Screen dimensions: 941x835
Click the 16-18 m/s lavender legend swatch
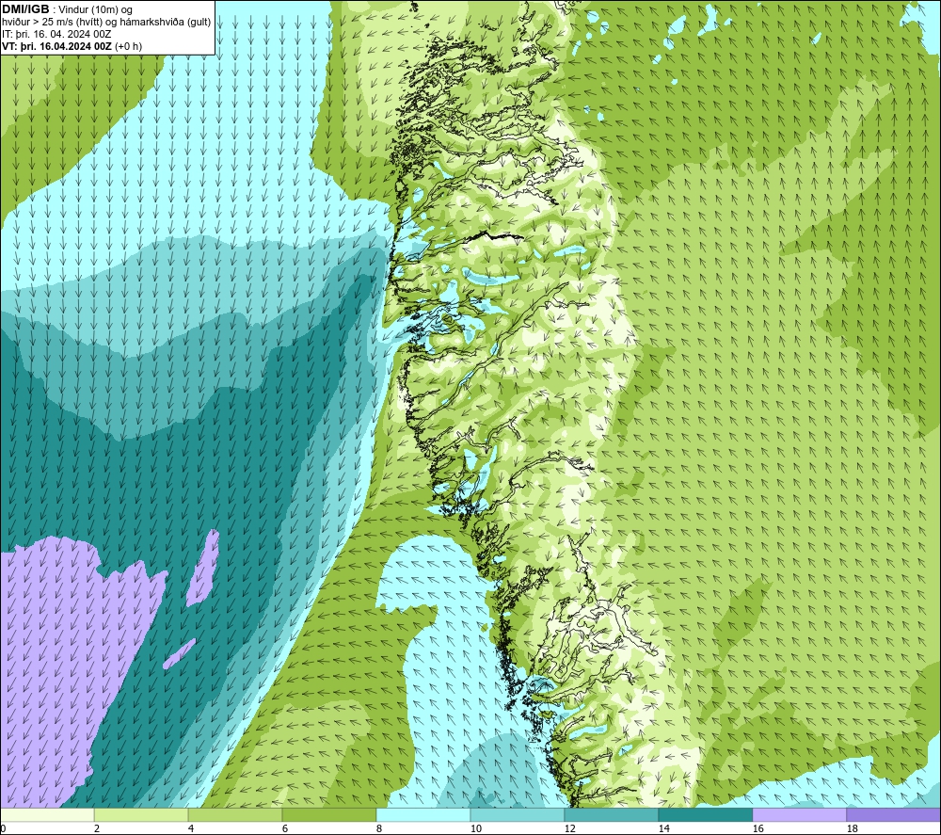pyautogui.click(x=799, y=814)
